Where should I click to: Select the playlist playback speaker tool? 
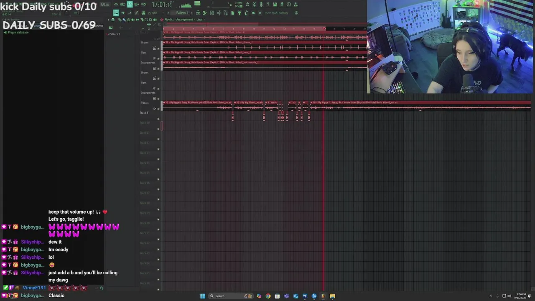tap(155, 20)
